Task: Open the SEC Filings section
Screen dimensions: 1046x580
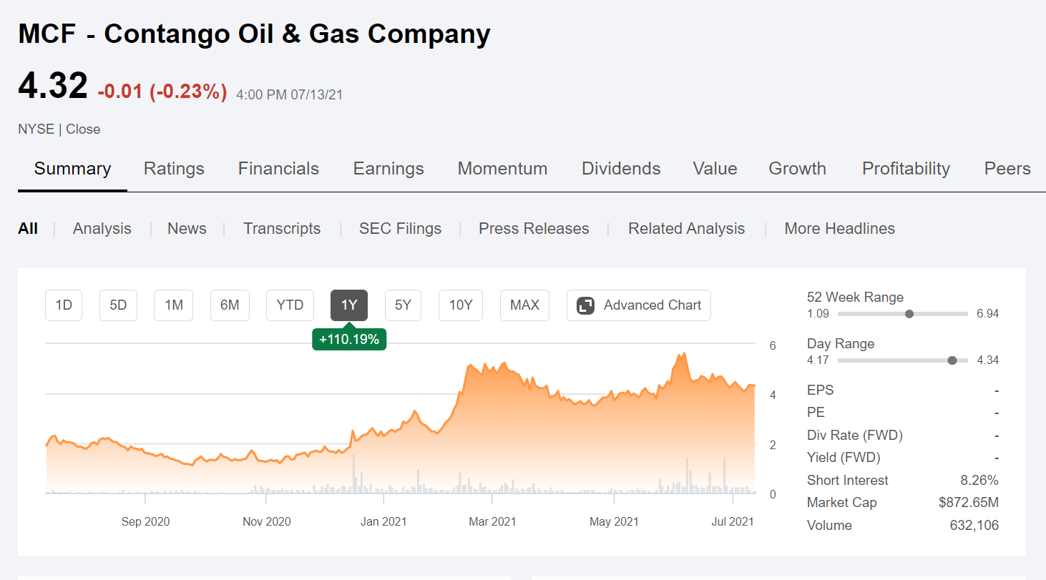Action: [x=400, y=228]
